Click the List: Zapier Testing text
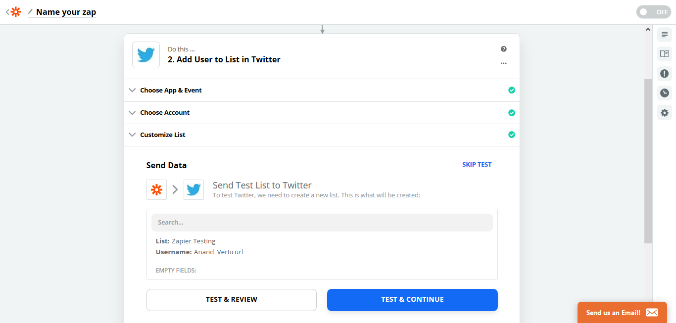This screenshot has width=676, height=323. tap(186, 241)
